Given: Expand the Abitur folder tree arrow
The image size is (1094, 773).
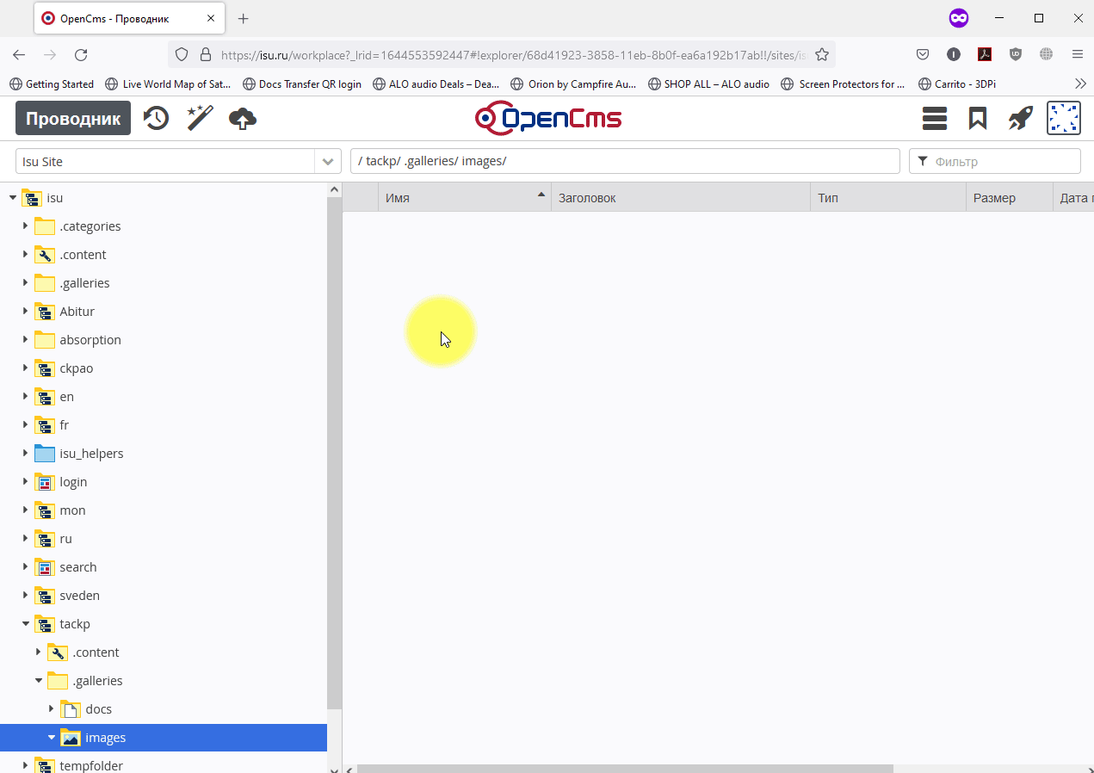Looking at the screenshot, I should (26, 312).
